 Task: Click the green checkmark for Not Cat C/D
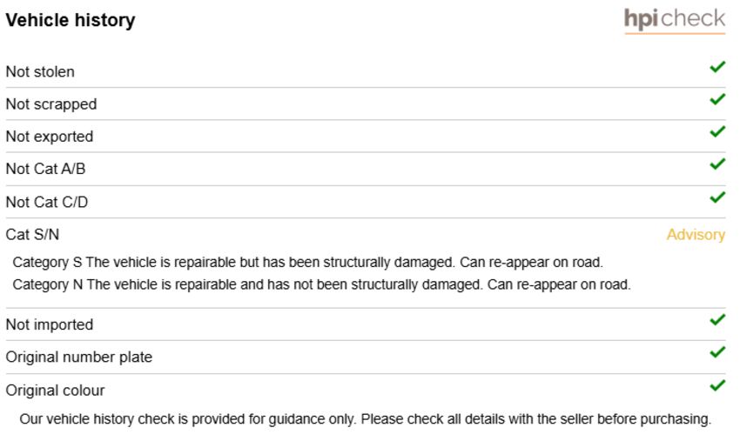(x=717, y=197)
